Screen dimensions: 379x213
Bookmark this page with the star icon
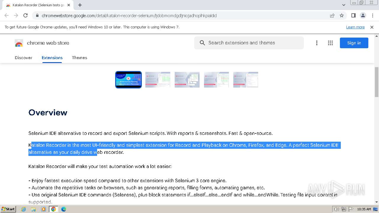click(342, 15)
